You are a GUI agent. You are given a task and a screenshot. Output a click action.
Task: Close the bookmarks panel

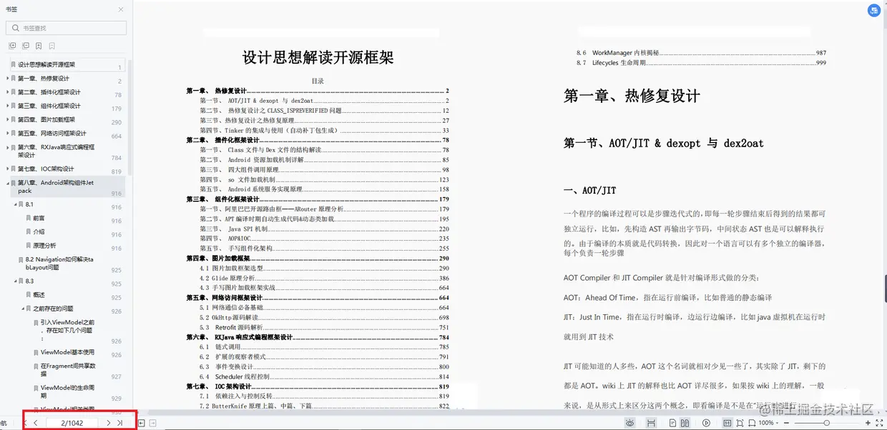[x=120, y=9]
